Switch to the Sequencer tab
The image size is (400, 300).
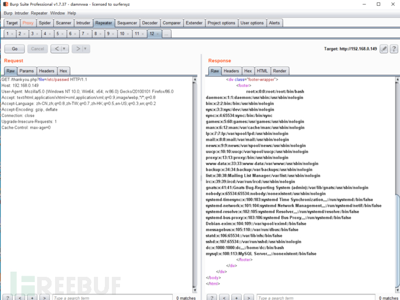click(127, 23)
